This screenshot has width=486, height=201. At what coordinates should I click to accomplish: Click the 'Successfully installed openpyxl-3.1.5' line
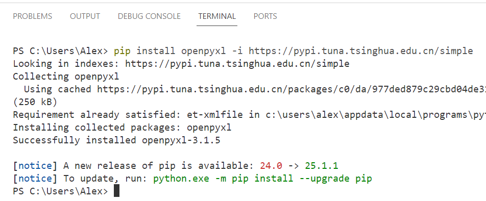point(116,140)
